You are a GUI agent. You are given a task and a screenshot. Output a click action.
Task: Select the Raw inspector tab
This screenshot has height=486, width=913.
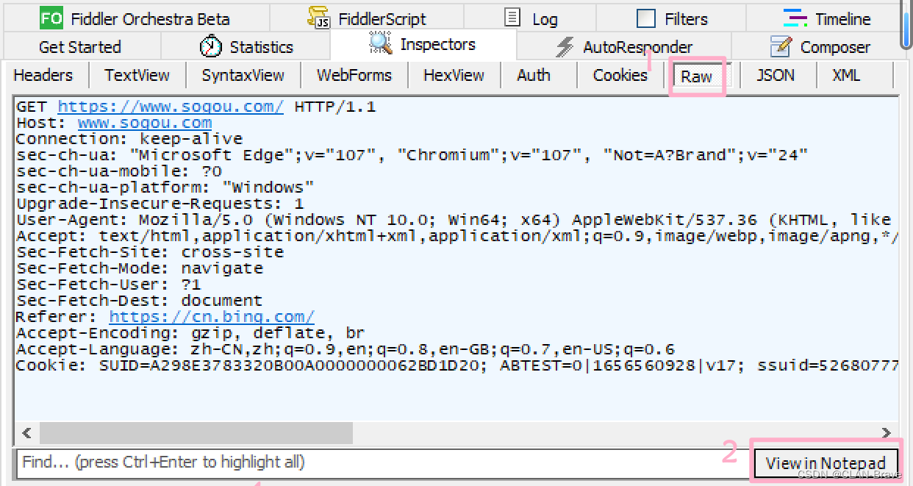tap(696, 76)
